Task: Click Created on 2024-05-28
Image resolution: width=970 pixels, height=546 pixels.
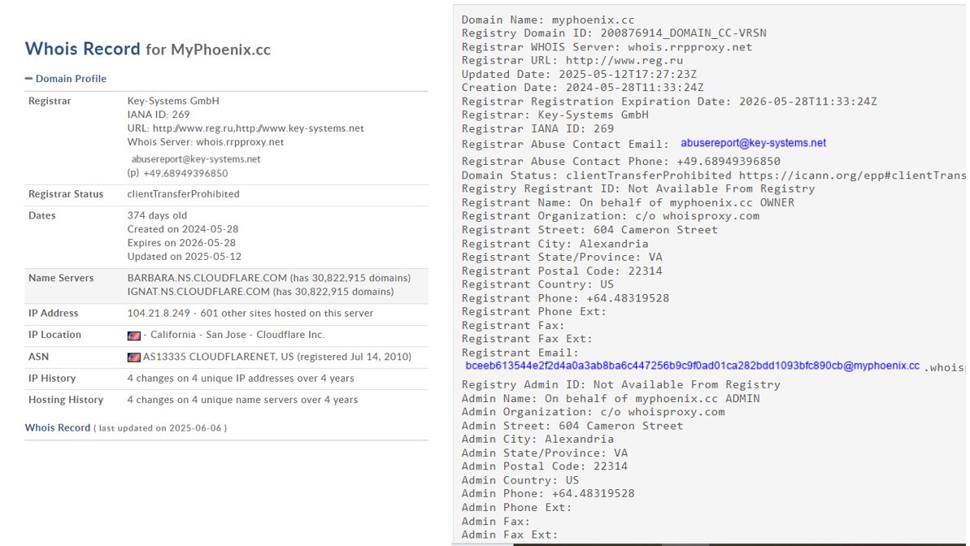Action: (x=182, y=229)
